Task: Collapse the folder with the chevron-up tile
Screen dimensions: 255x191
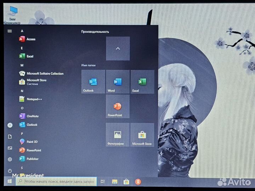Action: (x=118, y=48)
